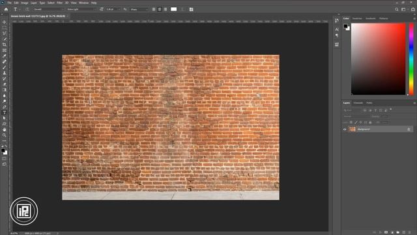417x235 pixels.
Task: Open the Type tool preset picker arrow
Action: pyautogui.click(x=20, y=9)
